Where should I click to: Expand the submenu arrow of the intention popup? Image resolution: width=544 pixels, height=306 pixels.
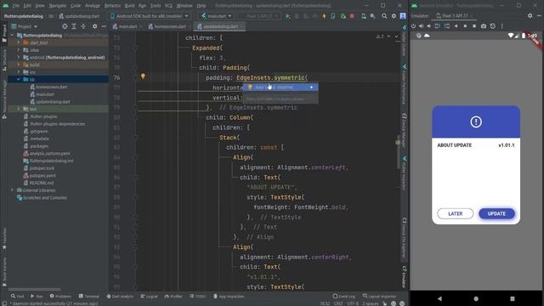[312, 87]
